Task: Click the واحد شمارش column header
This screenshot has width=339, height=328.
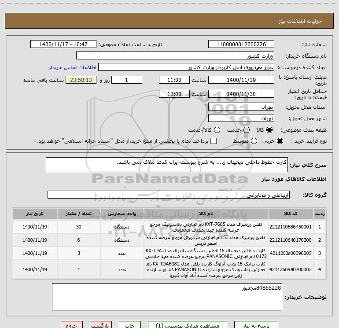Action: click(122, 214)
